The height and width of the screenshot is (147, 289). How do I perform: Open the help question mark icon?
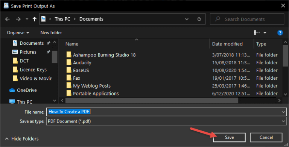pos(280,33)
